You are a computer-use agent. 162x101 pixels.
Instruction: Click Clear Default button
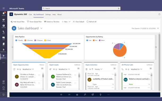click(79, 22)
